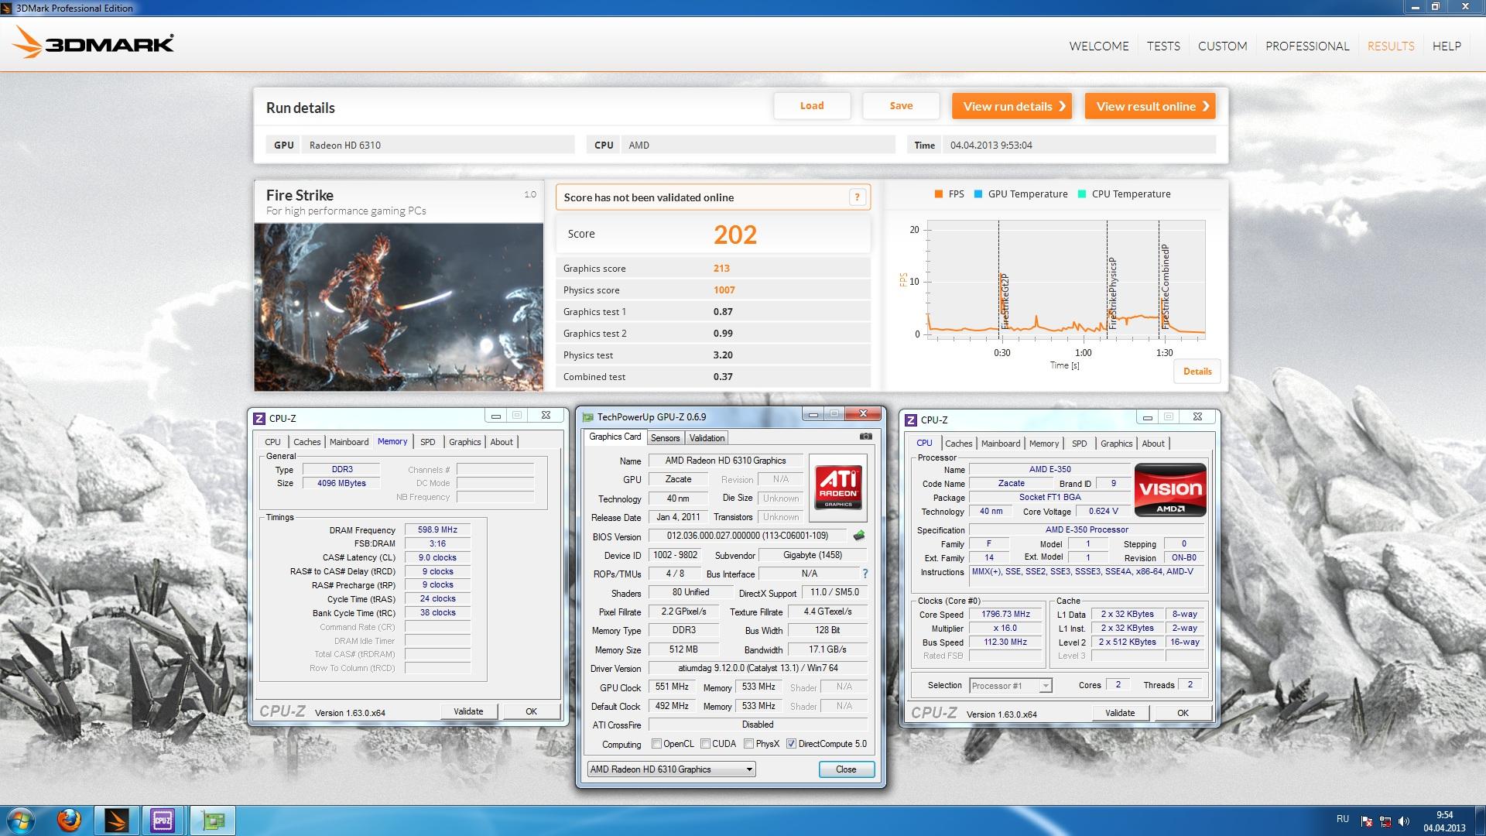Viewport: 1486px width, 836px height.
Task: Click Close button in GPU-Z
Action: (x=846, y=769)
